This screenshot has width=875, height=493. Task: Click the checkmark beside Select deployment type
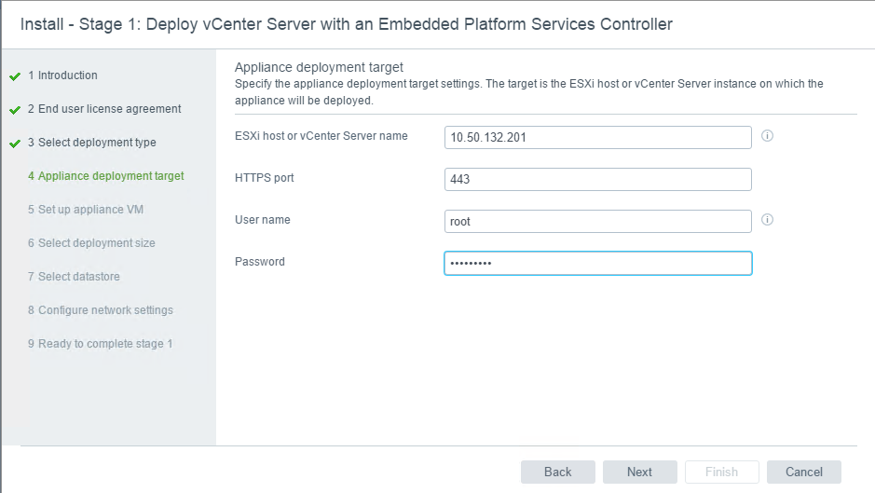(15, 144)
